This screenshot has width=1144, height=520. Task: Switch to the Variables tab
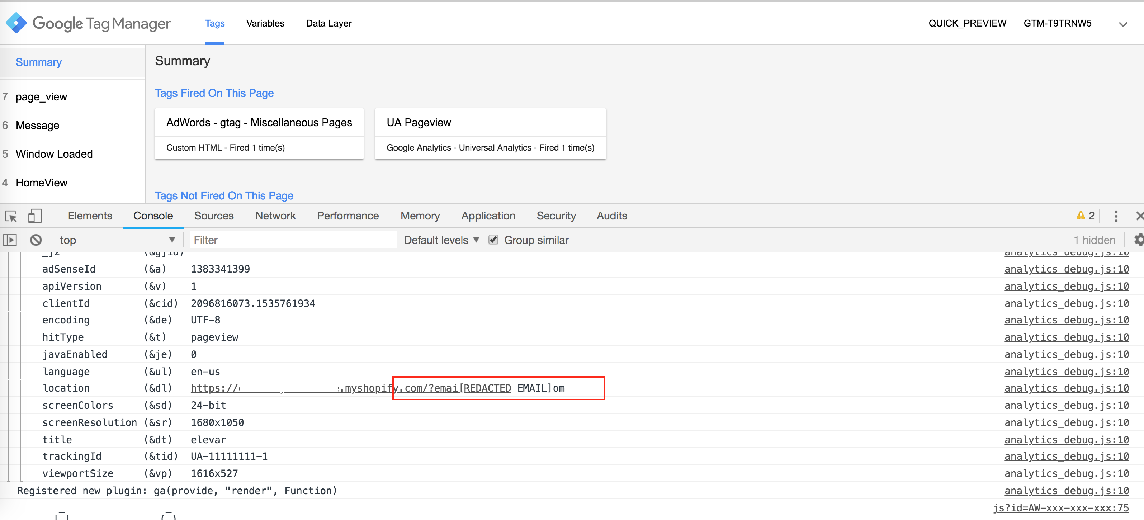pos(265,23)
